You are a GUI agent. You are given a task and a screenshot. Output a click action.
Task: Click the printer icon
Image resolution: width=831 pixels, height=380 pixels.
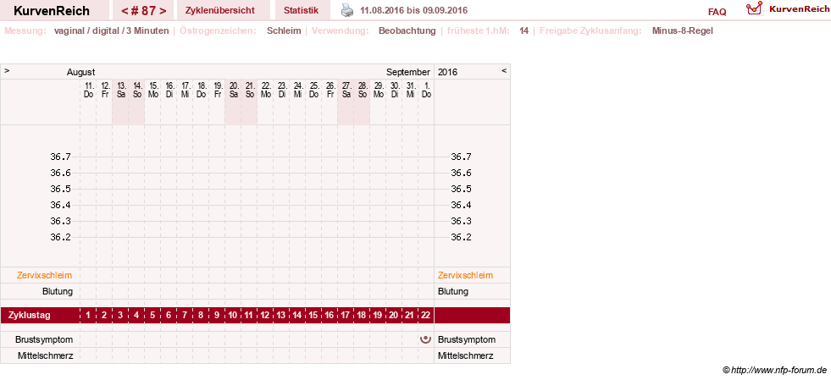tap(346, 10)
